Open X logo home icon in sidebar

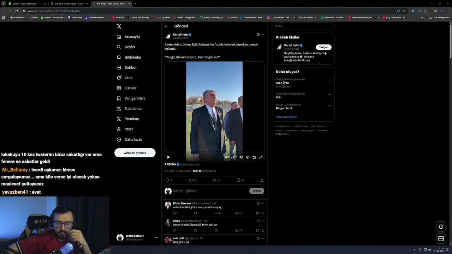[119, 26]
